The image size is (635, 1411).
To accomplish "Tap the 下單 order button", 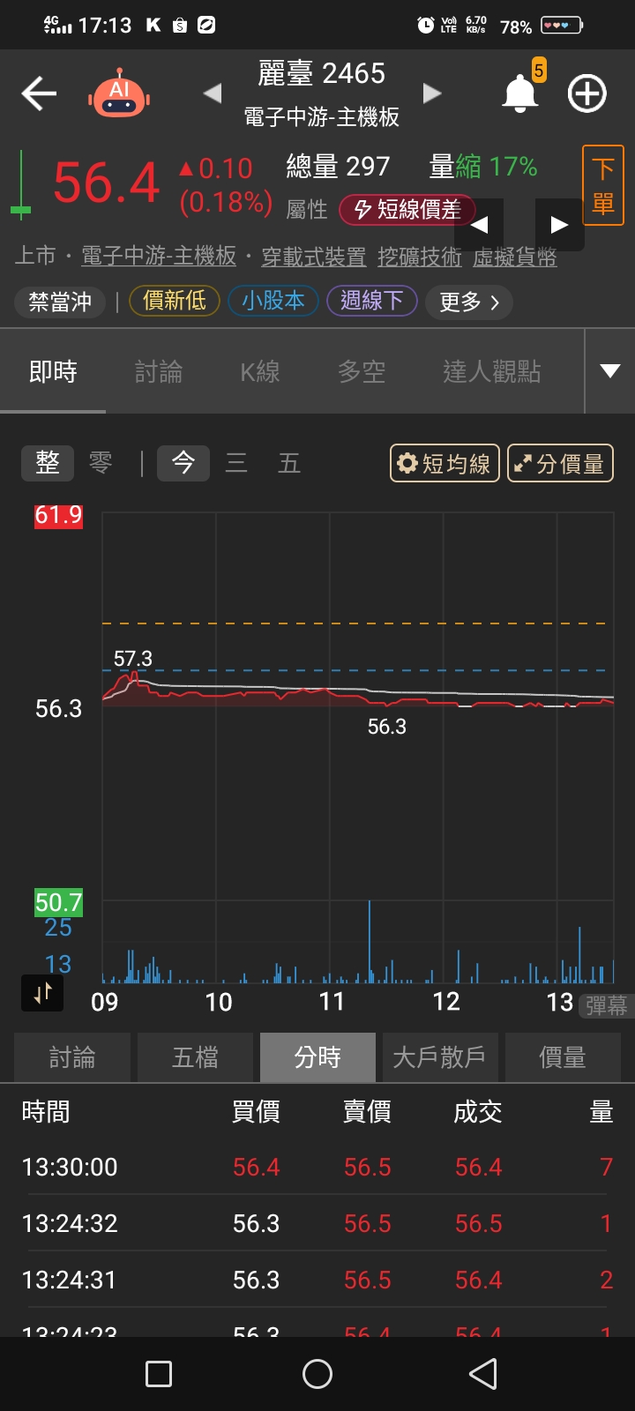I will click(603, 186).
